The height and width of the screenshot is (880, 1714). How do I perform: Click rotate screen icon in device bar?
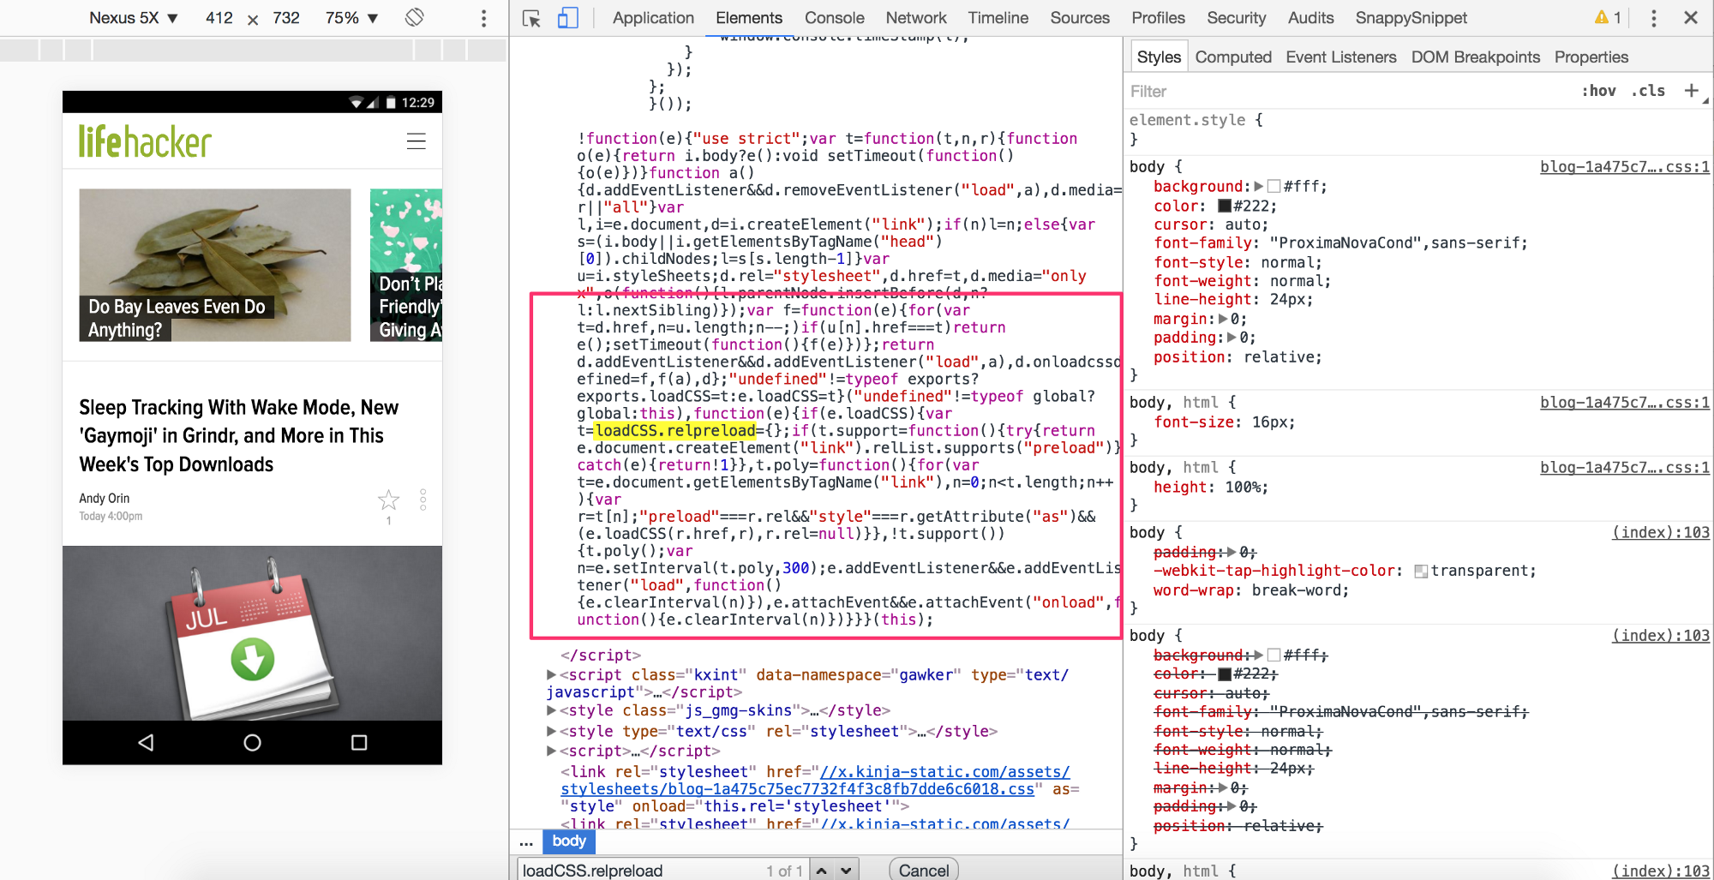point(415,17)
